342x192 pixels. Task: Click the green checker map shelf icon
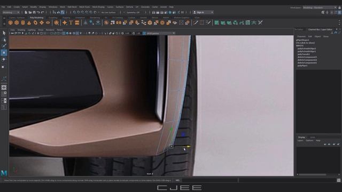(x=248, y=22)
